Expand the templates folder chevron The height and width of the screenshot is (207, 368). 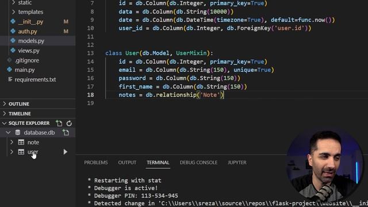coord(13,11)
